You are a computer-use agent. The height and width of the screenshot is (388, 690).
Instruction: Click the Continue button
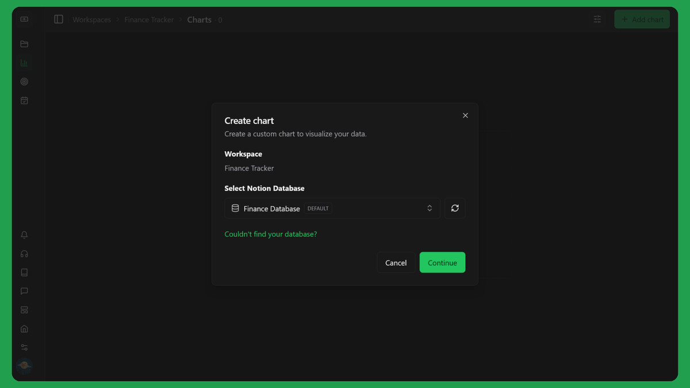coord(442,263)
